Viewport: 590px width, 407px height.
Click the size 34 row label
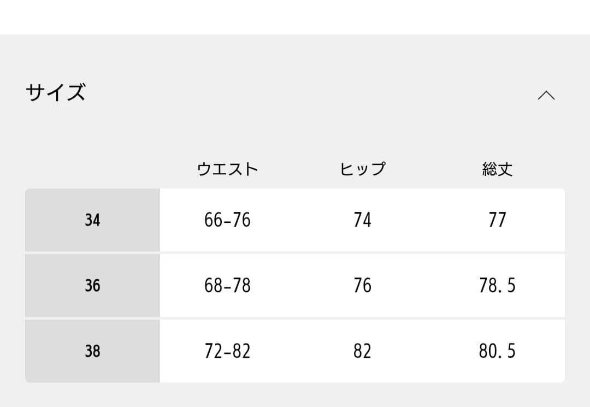(92, 220)
